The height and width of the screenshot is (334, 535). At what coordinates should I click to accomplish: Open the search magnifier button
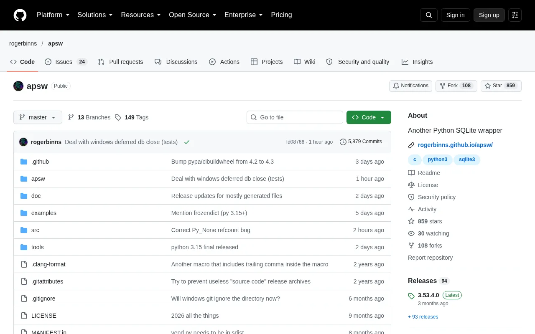click(429, 15)
